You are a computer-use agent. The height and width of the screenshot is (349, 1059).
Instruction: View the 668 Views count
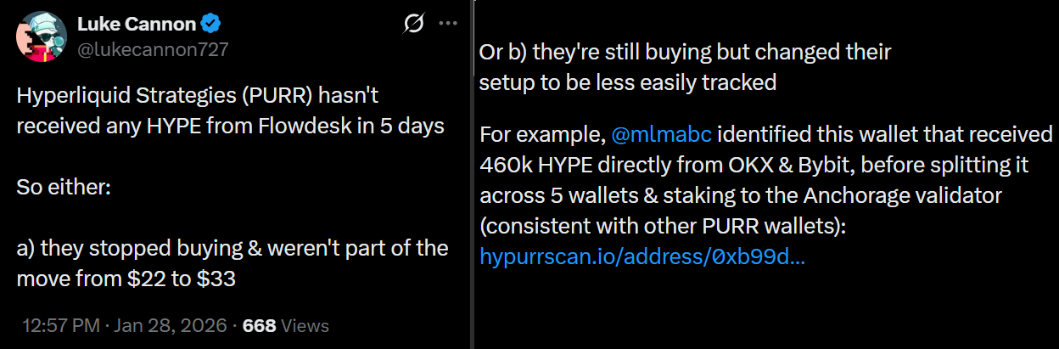(x=286, y=325)
